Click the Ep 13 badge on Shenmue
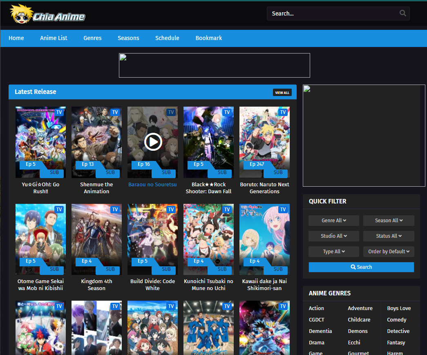The height and width of the screenshot is (355, 427). tap(88, 164)
